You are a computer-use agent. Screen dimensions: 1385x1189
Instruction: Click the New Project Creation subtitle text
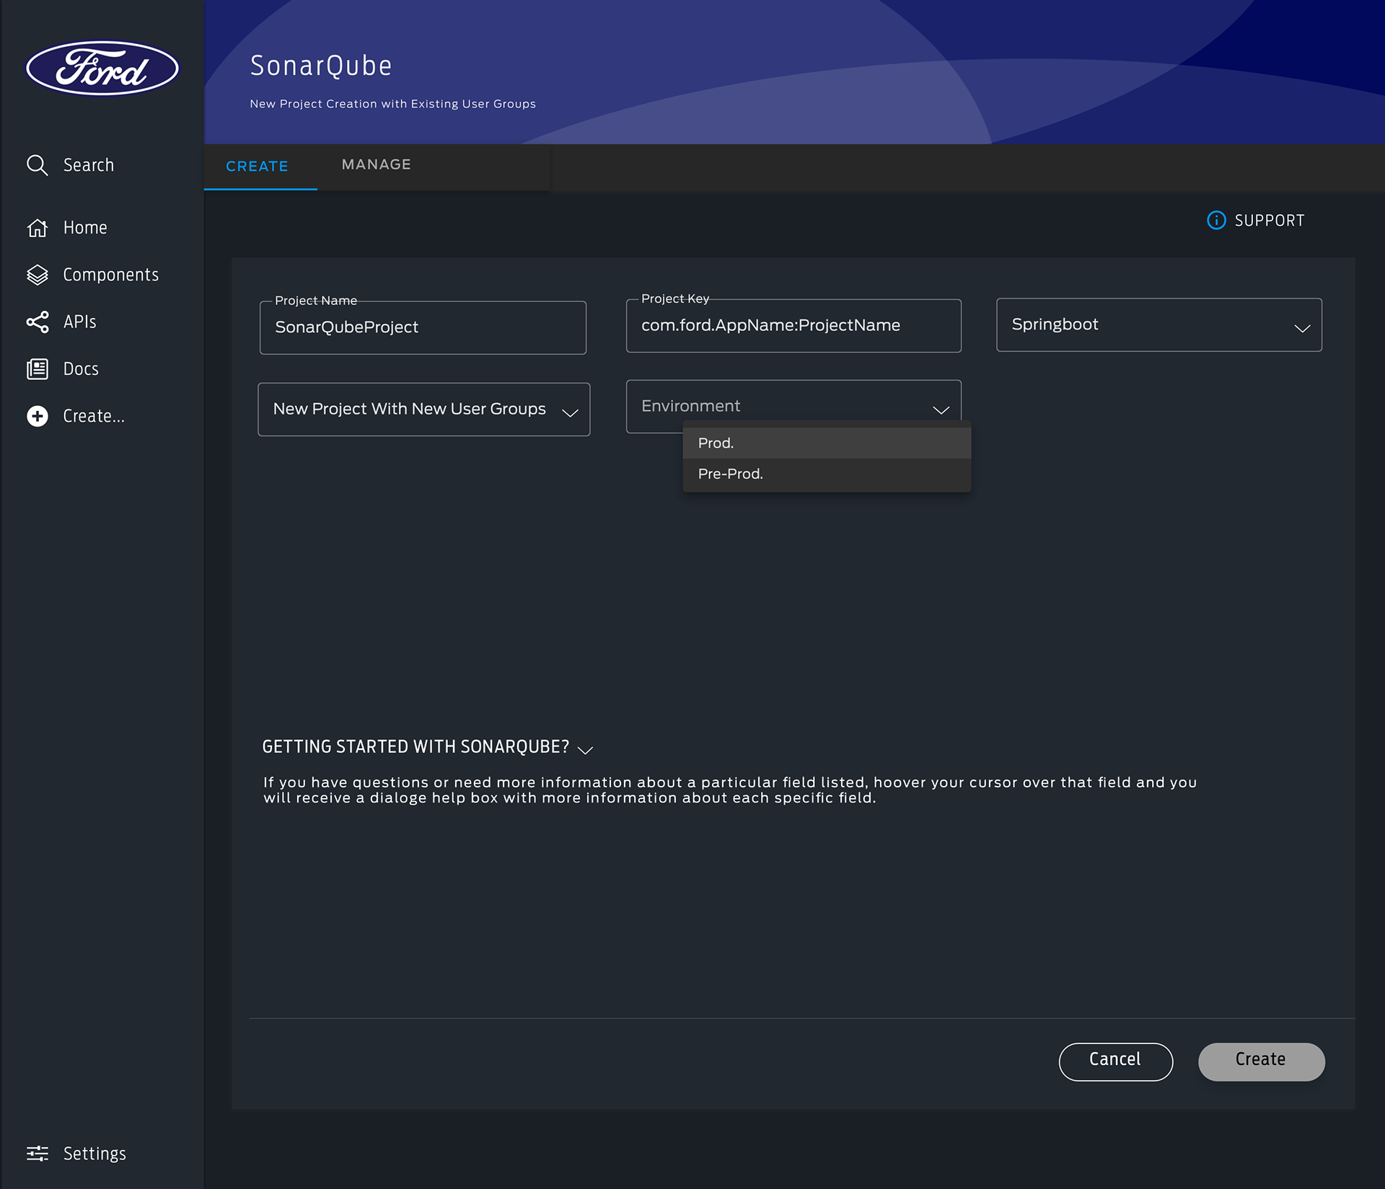tap(392, 104)
